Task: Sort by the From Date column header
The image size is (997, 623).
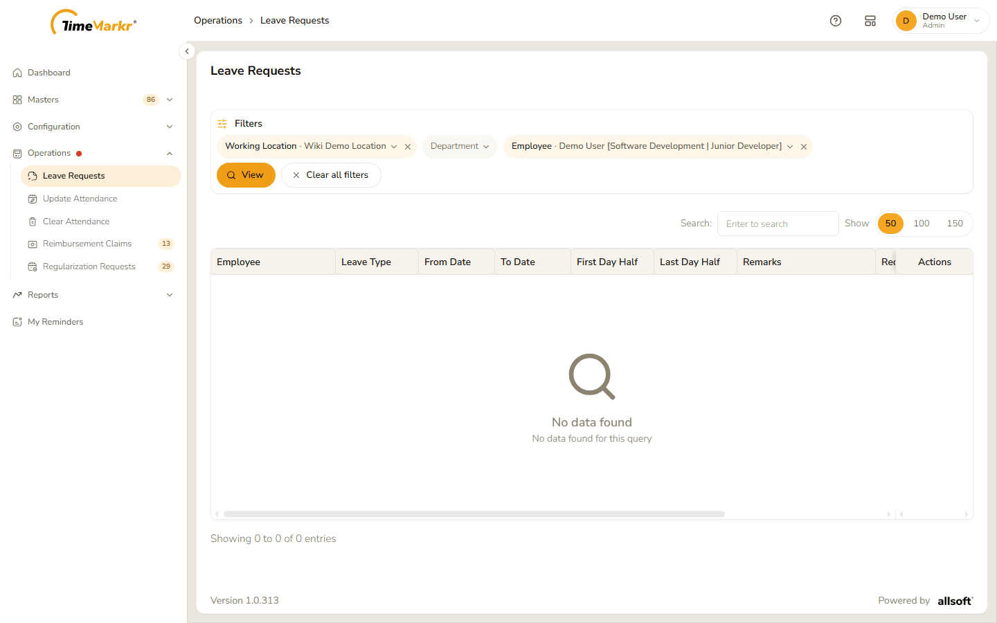Action: coord(456,262)
